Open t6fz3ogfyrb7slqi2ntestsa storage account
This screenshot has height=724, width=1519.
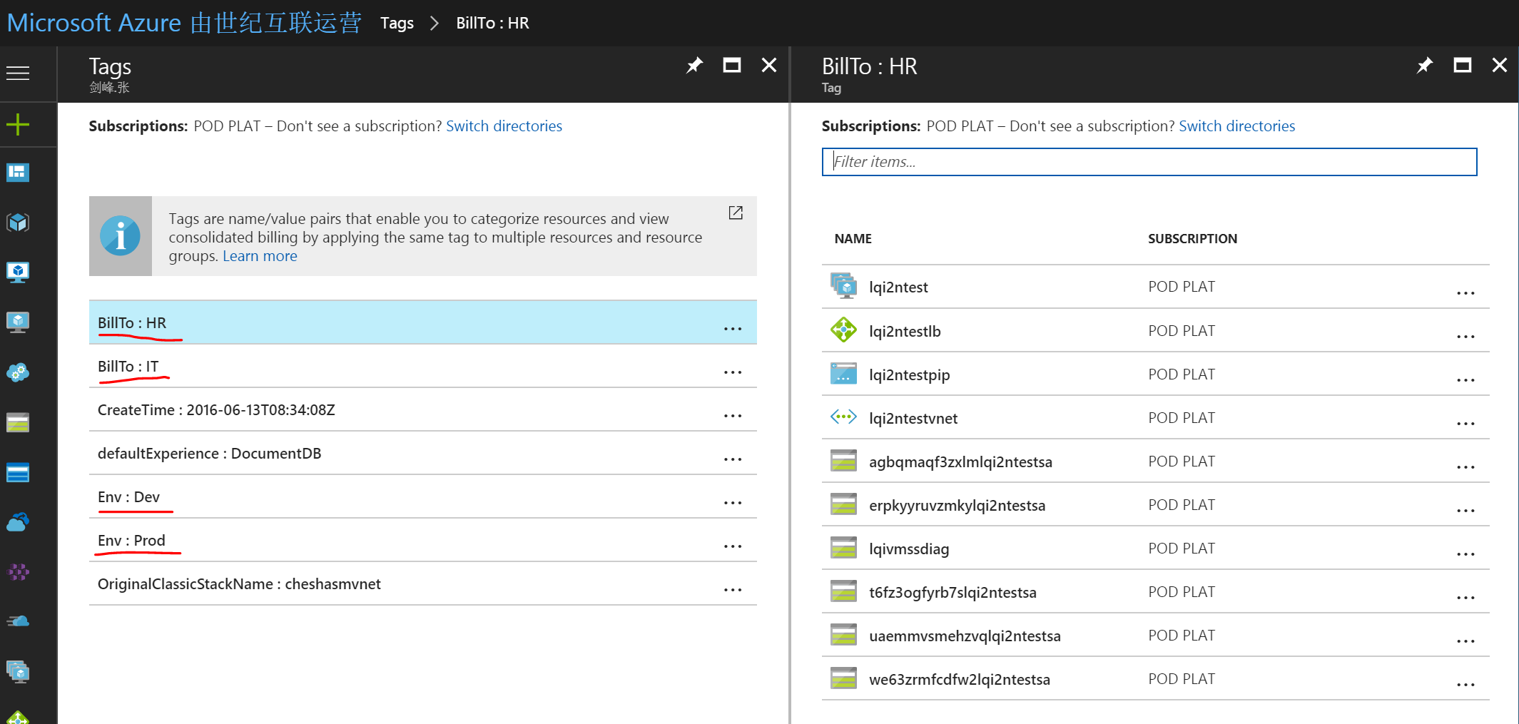click(952, 593)
